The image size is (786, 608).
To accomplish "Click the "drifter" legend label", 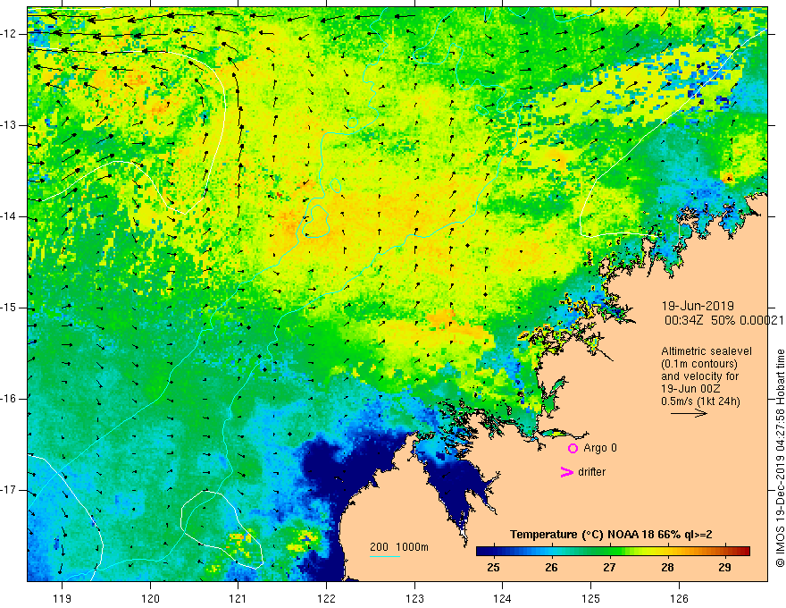I will pos(591,472).
